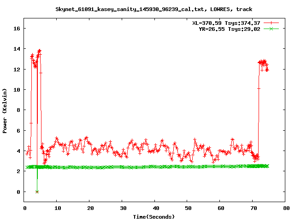Click the red peak near 14 Kelvin

[x=40, y=51]
